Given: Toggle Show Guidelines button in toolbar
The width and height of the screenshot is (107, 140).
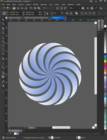Looking at the screenshot, I should tap(96, 8).
